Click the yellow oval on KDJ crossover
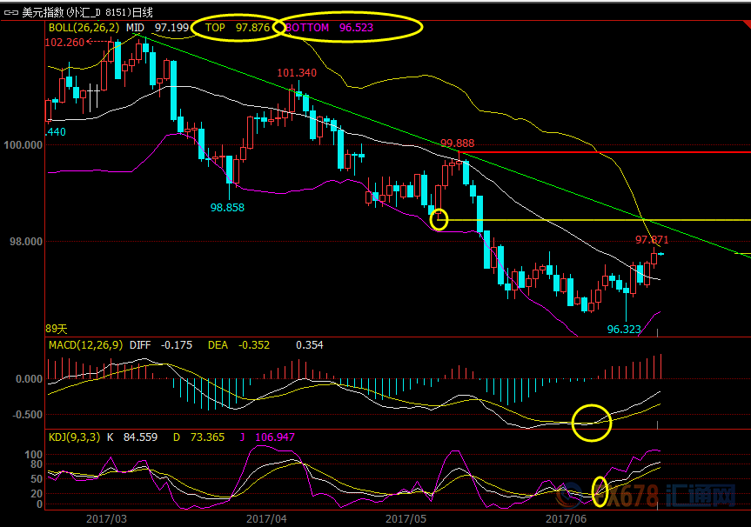The height and width of the screenshot is (527, 751). (x=600, y=490)
